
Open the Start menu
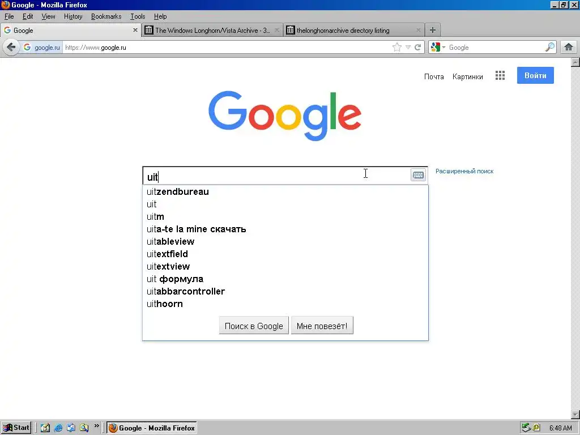(x=16, y=428)
